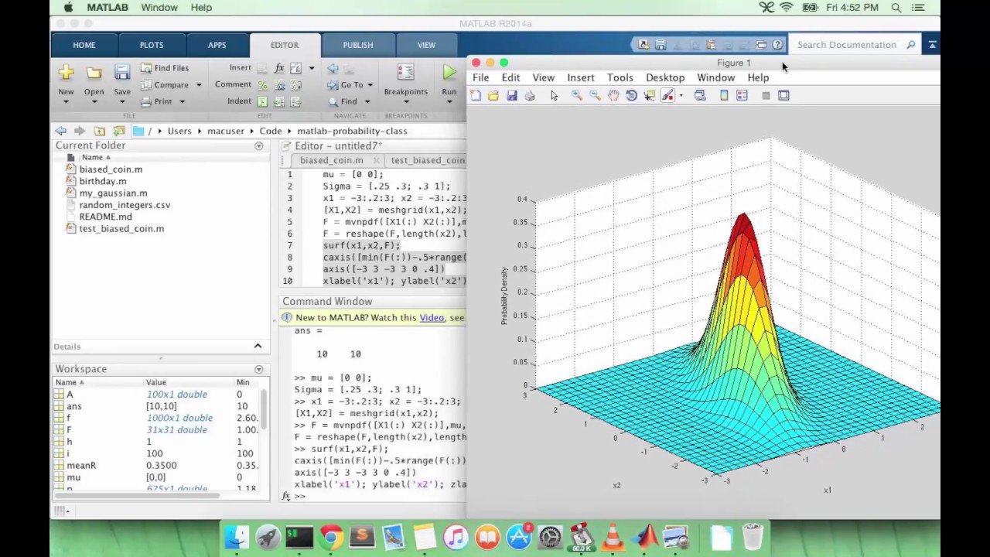Click Show Plot Tools and dock figure icon

[783, 95]
